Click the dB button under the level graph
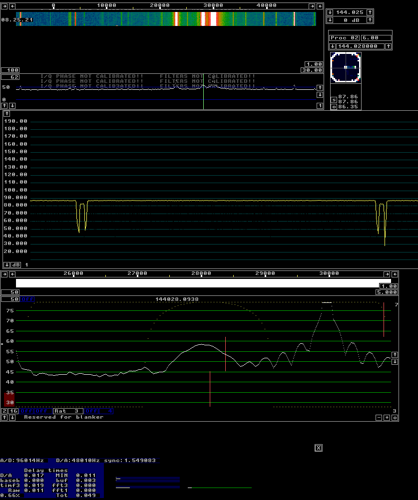This screenshot has height=500, width=418. 16,264
